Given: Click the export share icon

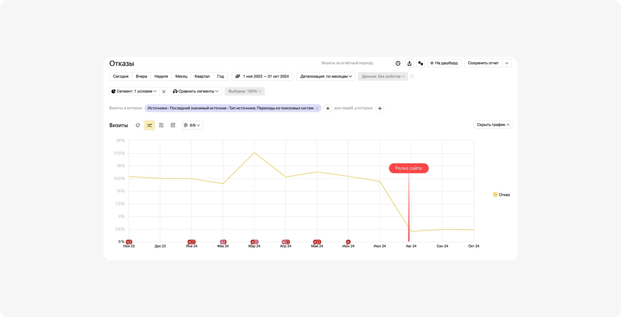Looking at the screenshot, I should (x=409, y=63).
